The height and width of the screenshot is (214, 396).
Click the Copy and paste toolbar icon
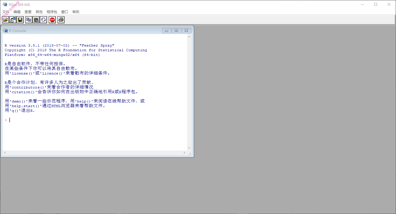point(43,20)
